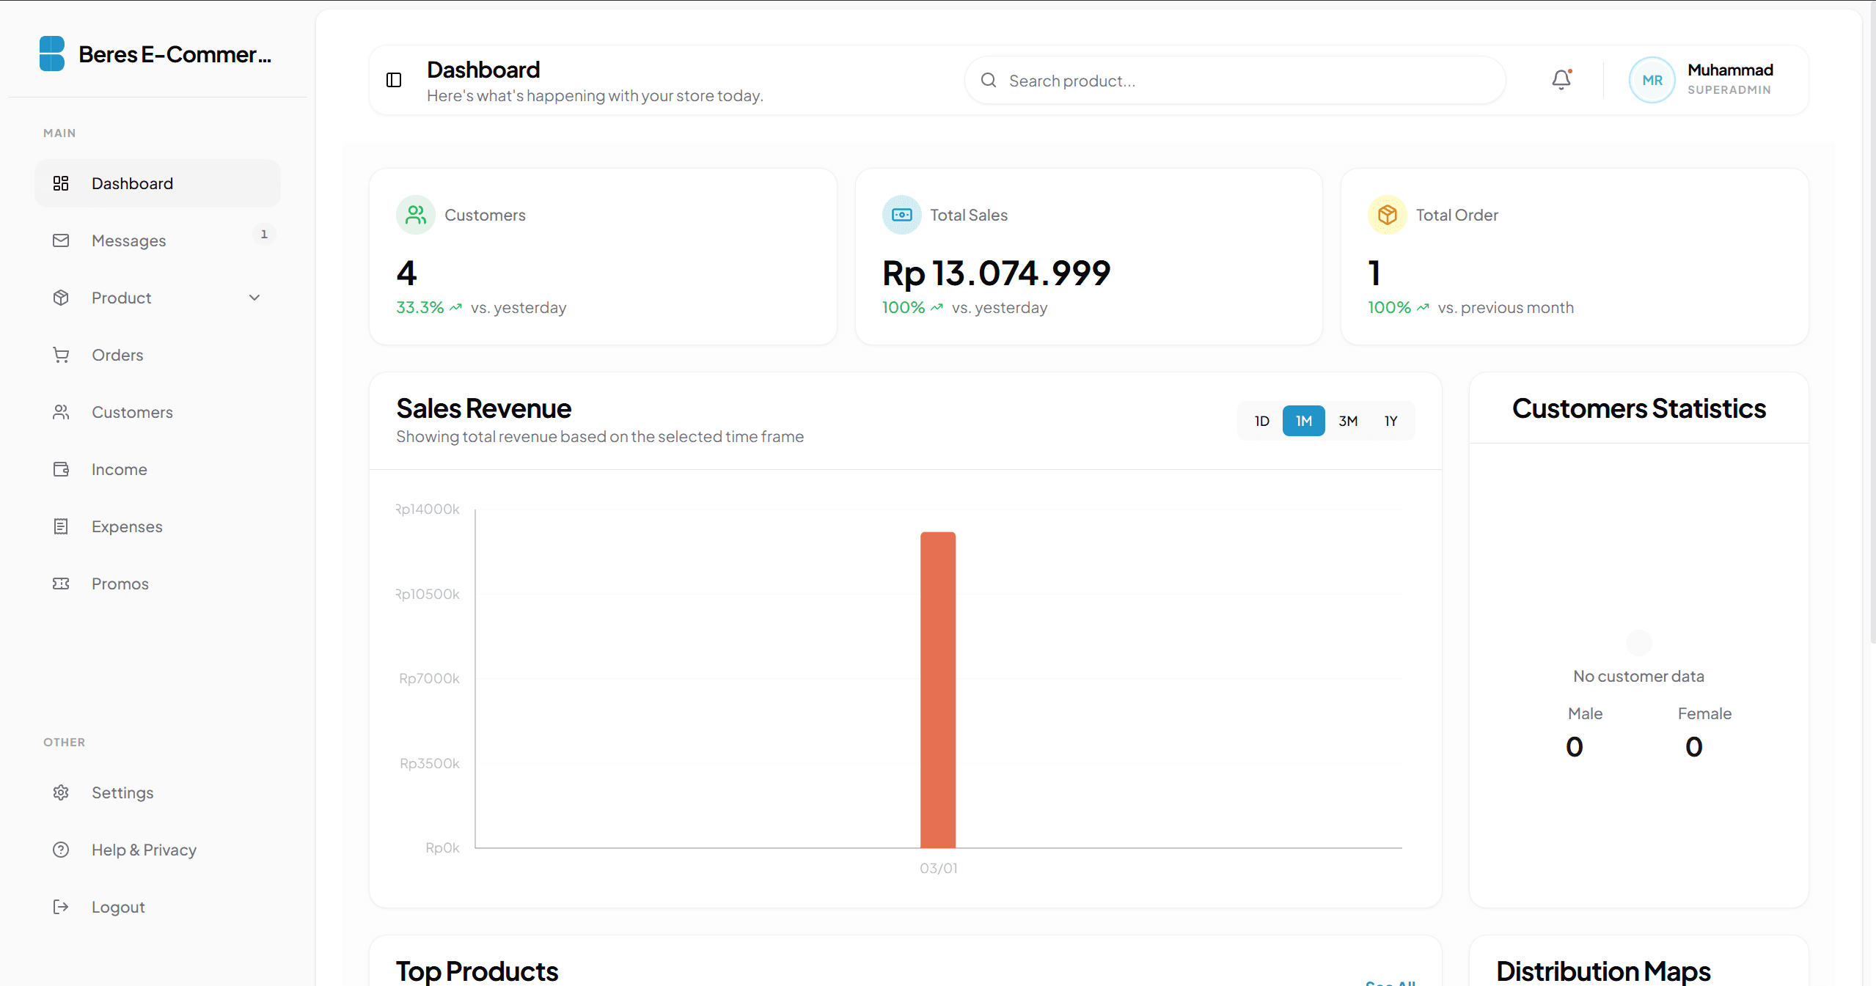Click the Orders cart icon
Image resolution: width=1876 pixels, height=986 pixels.
coord(61,355)
